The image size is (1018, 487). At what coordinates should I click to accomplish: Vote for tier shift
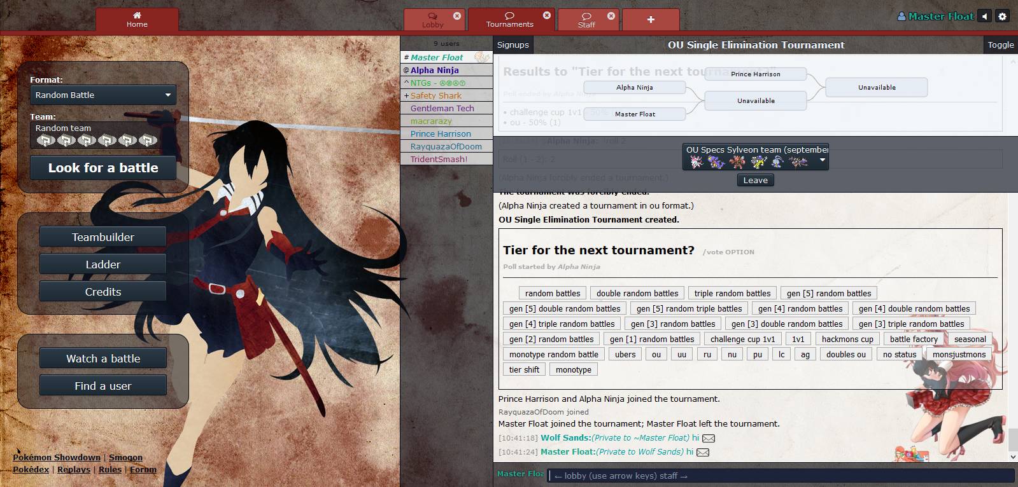[x=524, y=369]
